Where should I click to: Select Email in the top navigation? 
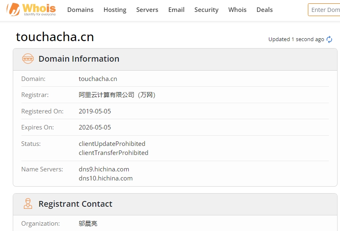click(176, 10)
